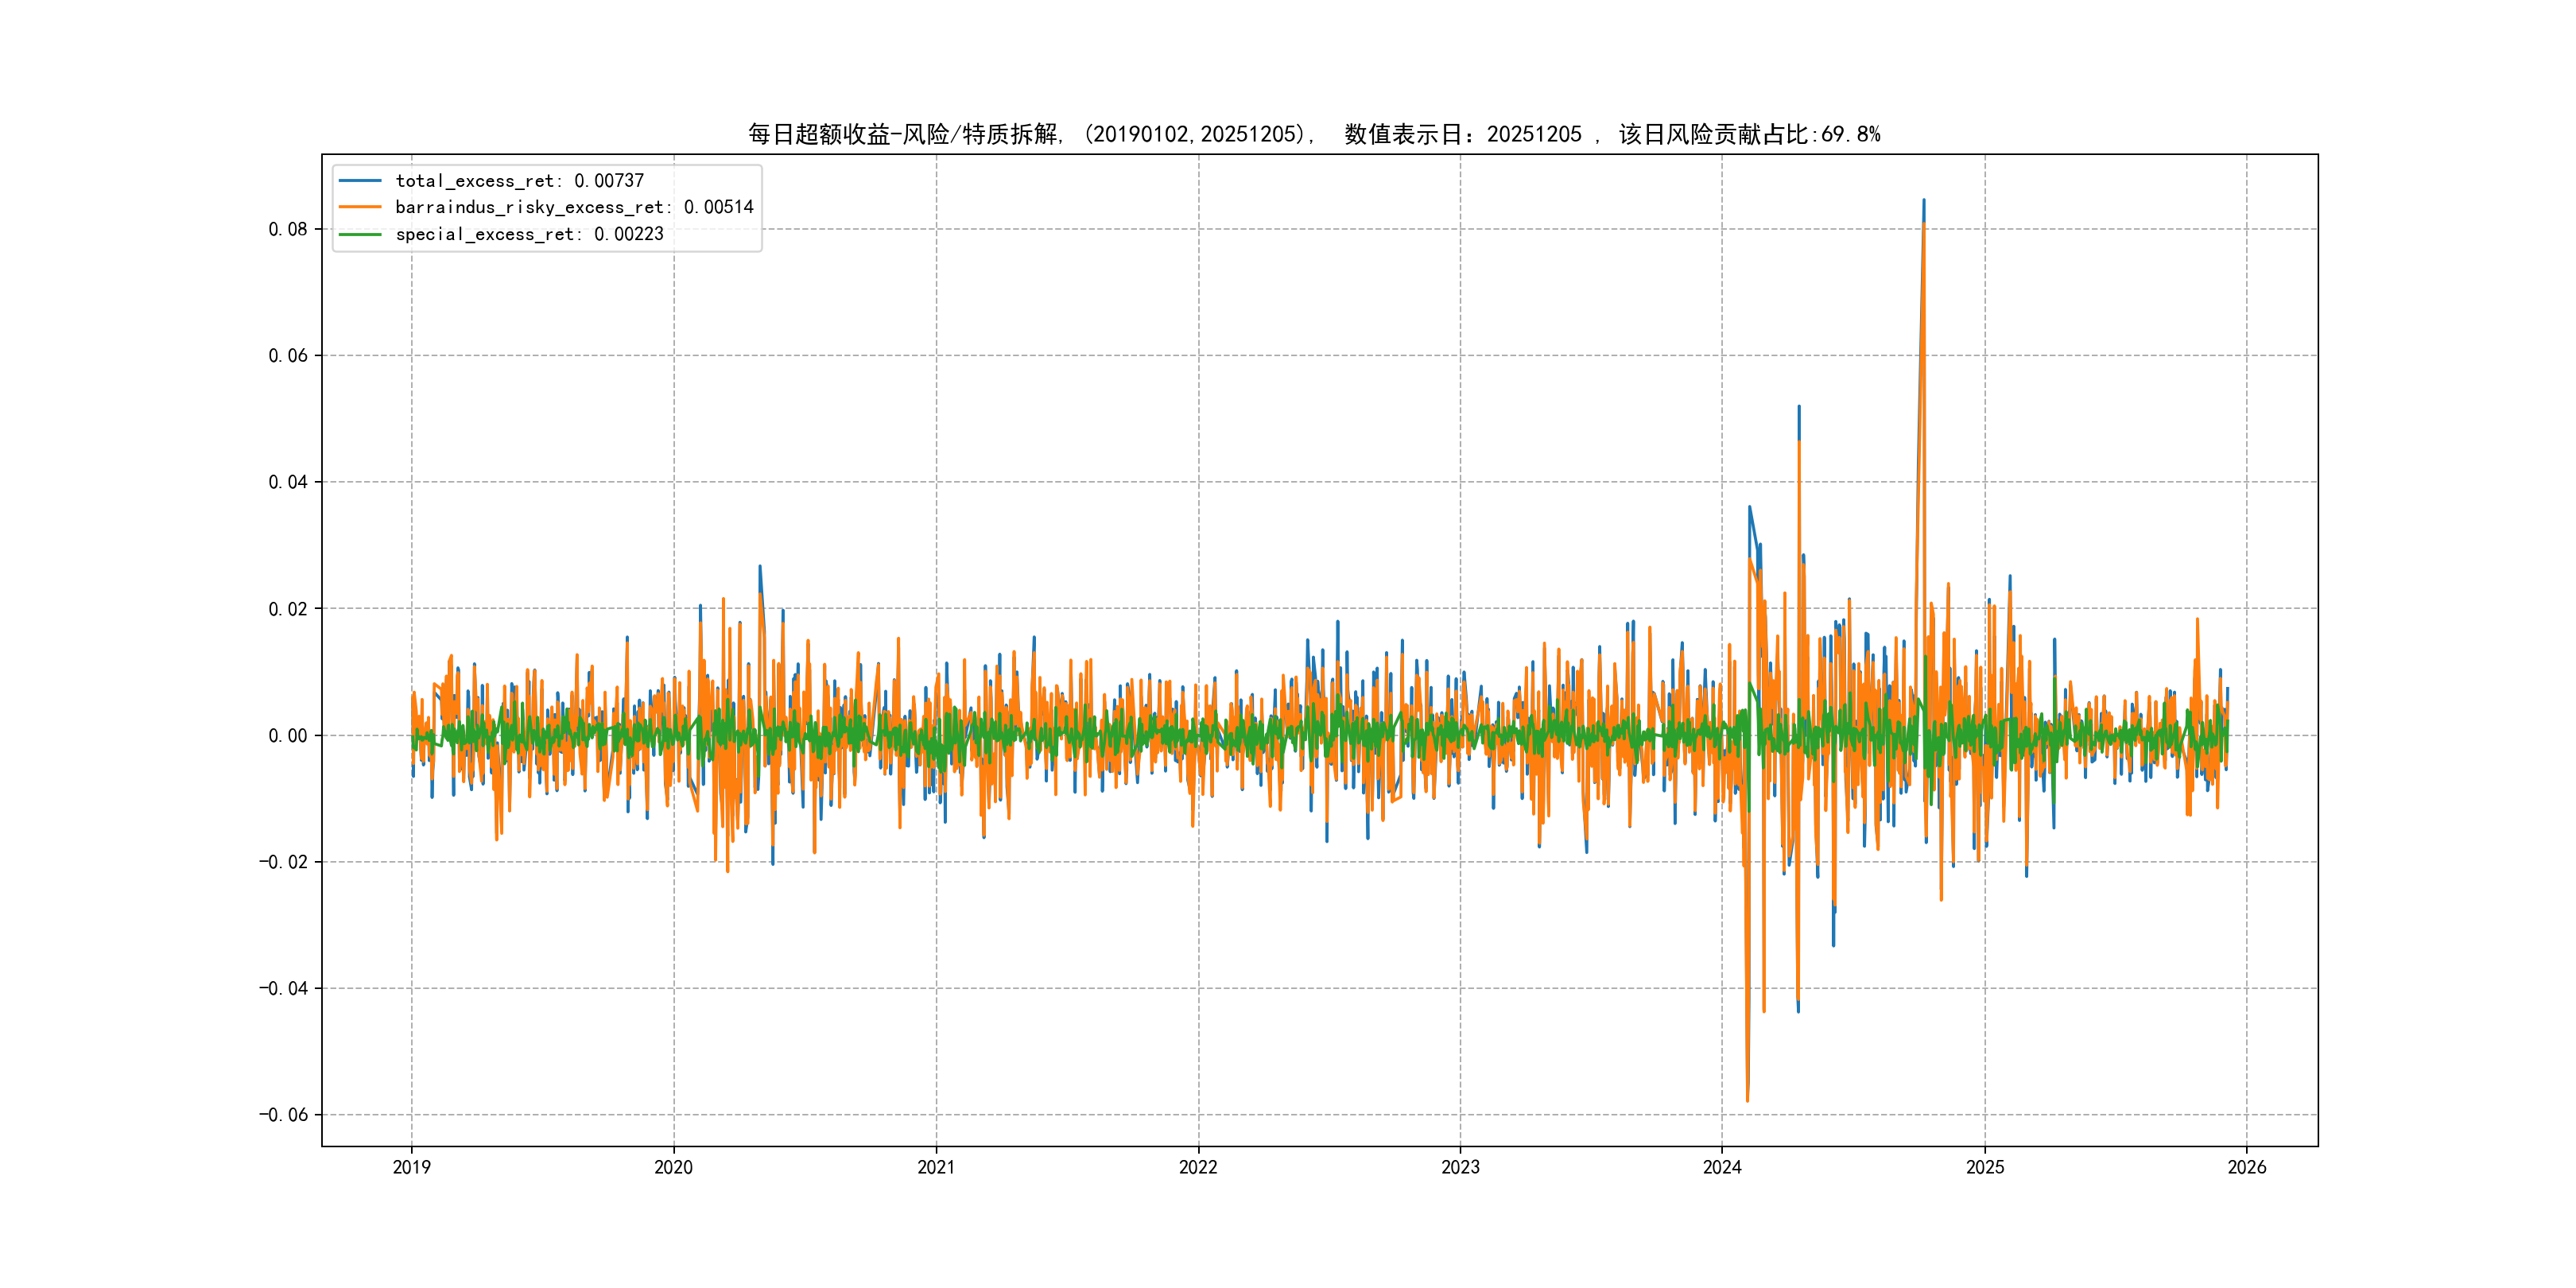Screen dimensions: 2576x1288
Task: Click the 2020 x-axis tick label
Action: pyautogui.click(x=673, y=1167)
